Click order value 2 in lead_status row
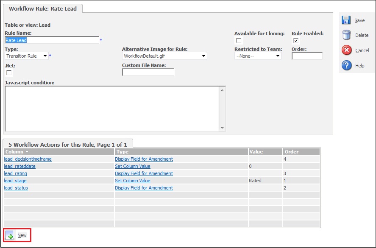 click(285, 188)
